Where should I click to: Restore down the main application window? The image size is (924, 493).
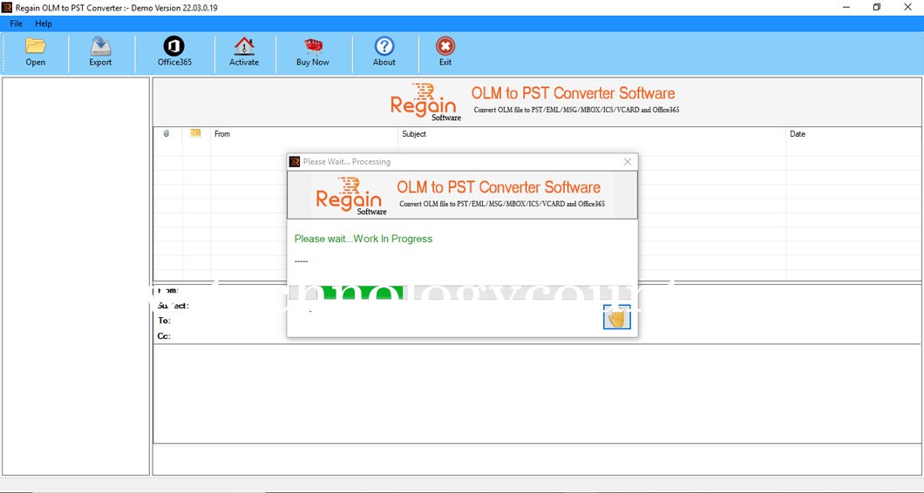click(x=877, y=8)
